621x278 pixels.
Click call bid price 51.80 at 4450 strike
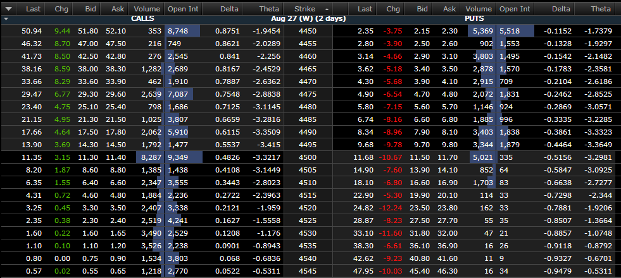tap(84, 31)
